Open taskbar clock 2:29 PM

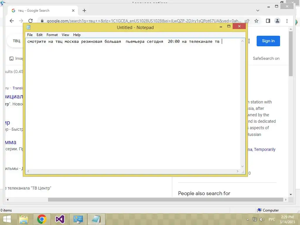[287, 219]
